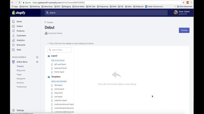Open cart.liquid template
This screenshot has width=204, height=114.
tap(58, 97)
